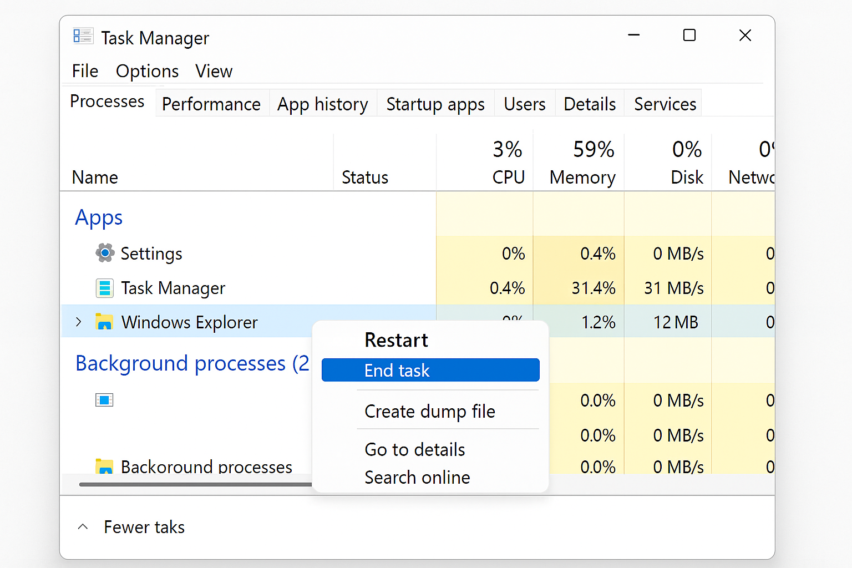Switch to the Startup apps tab
This screenshot has width=852, height=568.
(435, 104)
